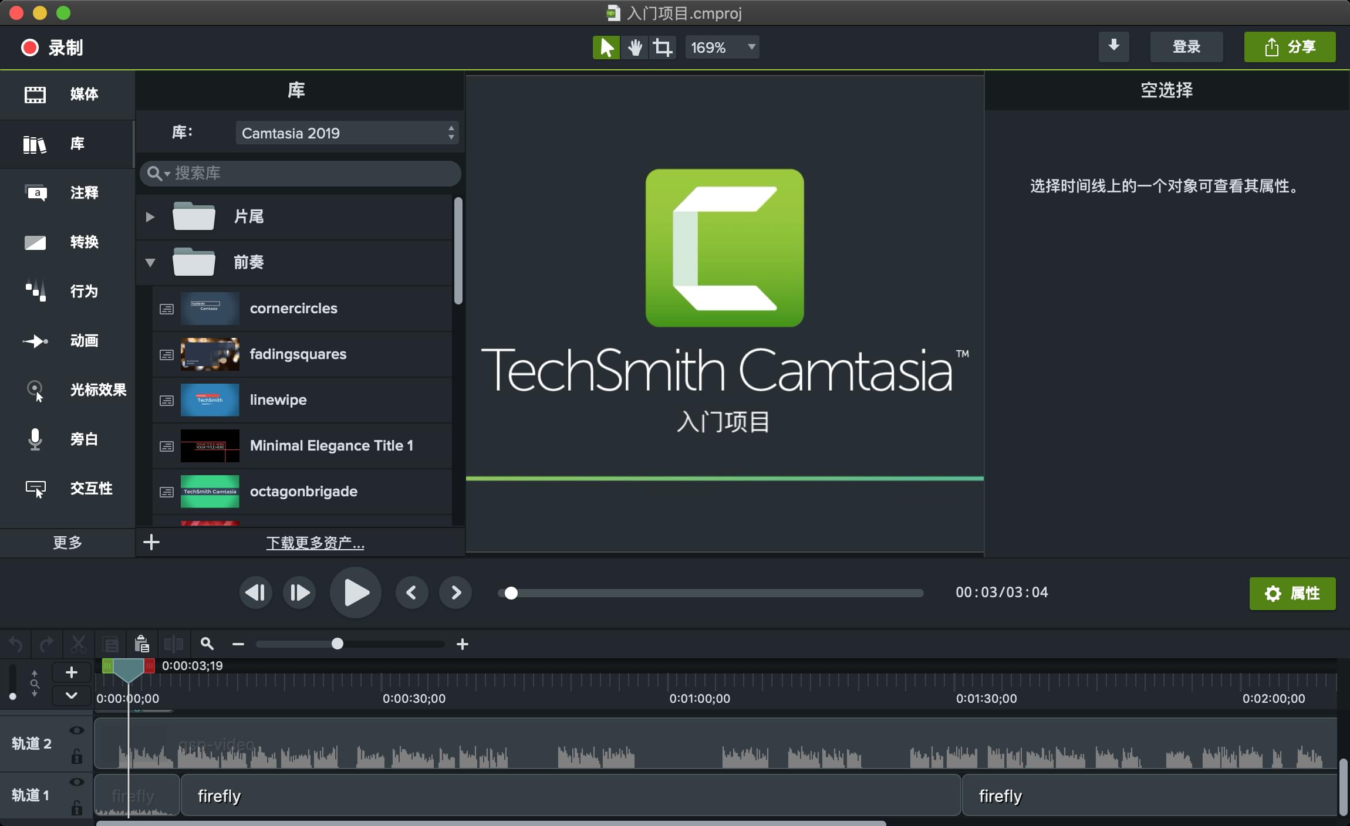This screenshot has height=826, width=1350.
Task: Open the 库 library tab
Action: point(67,144)
